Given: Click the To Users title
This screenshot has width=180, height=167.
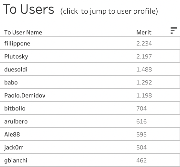Looking at the screenshot, I should [28, 9].
